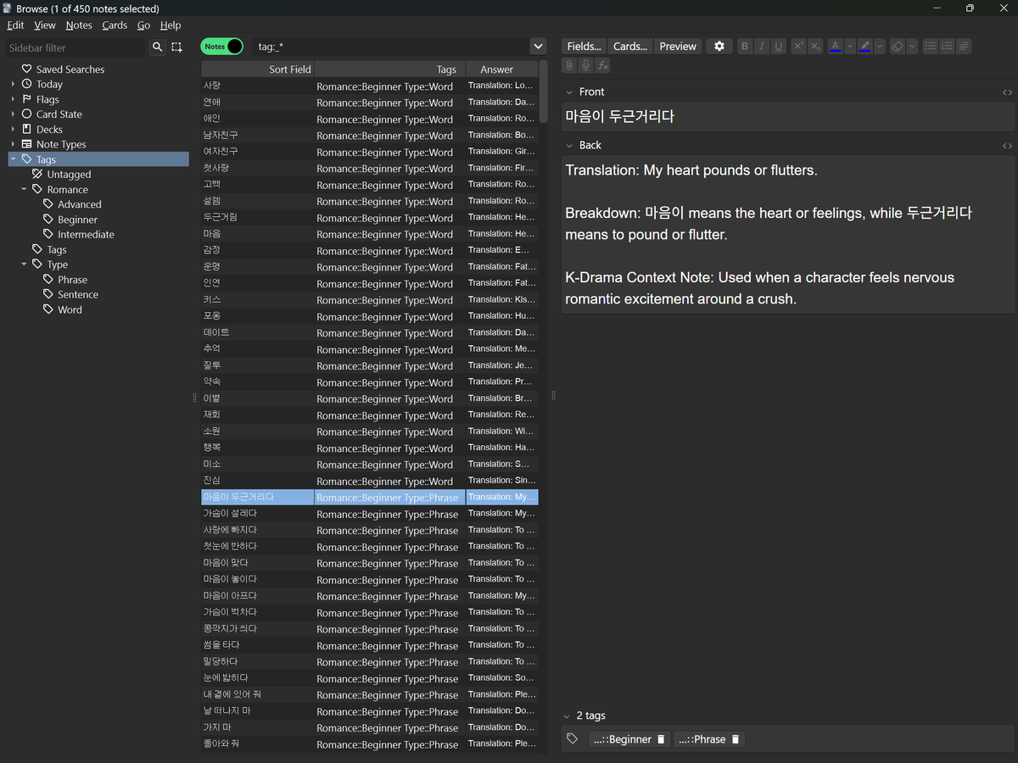The width and height of the screenshot is (1018, 763).
Task: Expand the Decks sidebar item
Action: tap(14, 130)
